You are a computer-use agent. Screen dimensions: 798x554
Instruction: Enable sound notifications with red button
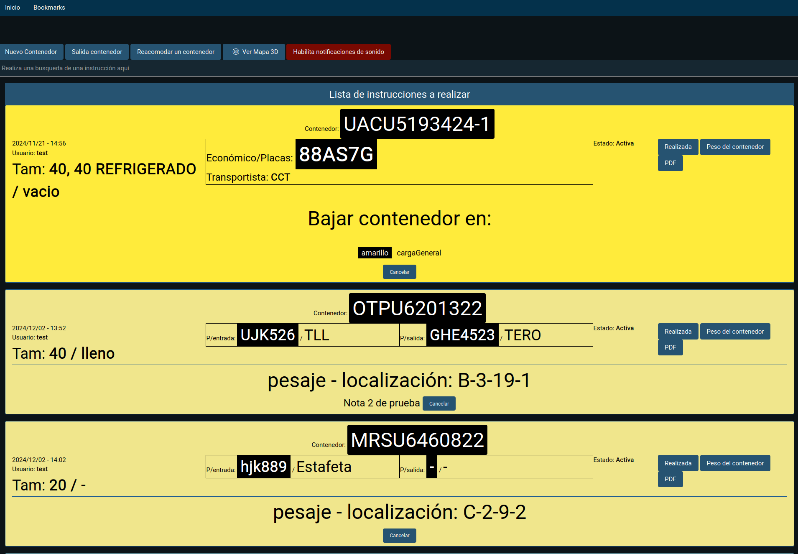pyautogui.click(x=338, y=52)
